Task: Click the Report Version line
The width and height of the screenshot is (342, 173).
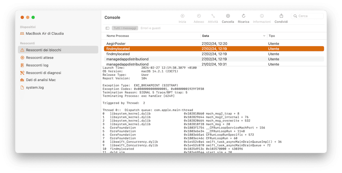Action: (125, 78)
